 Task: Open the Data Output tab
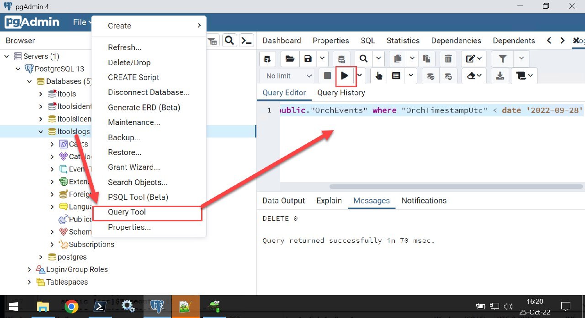(283, 201)
